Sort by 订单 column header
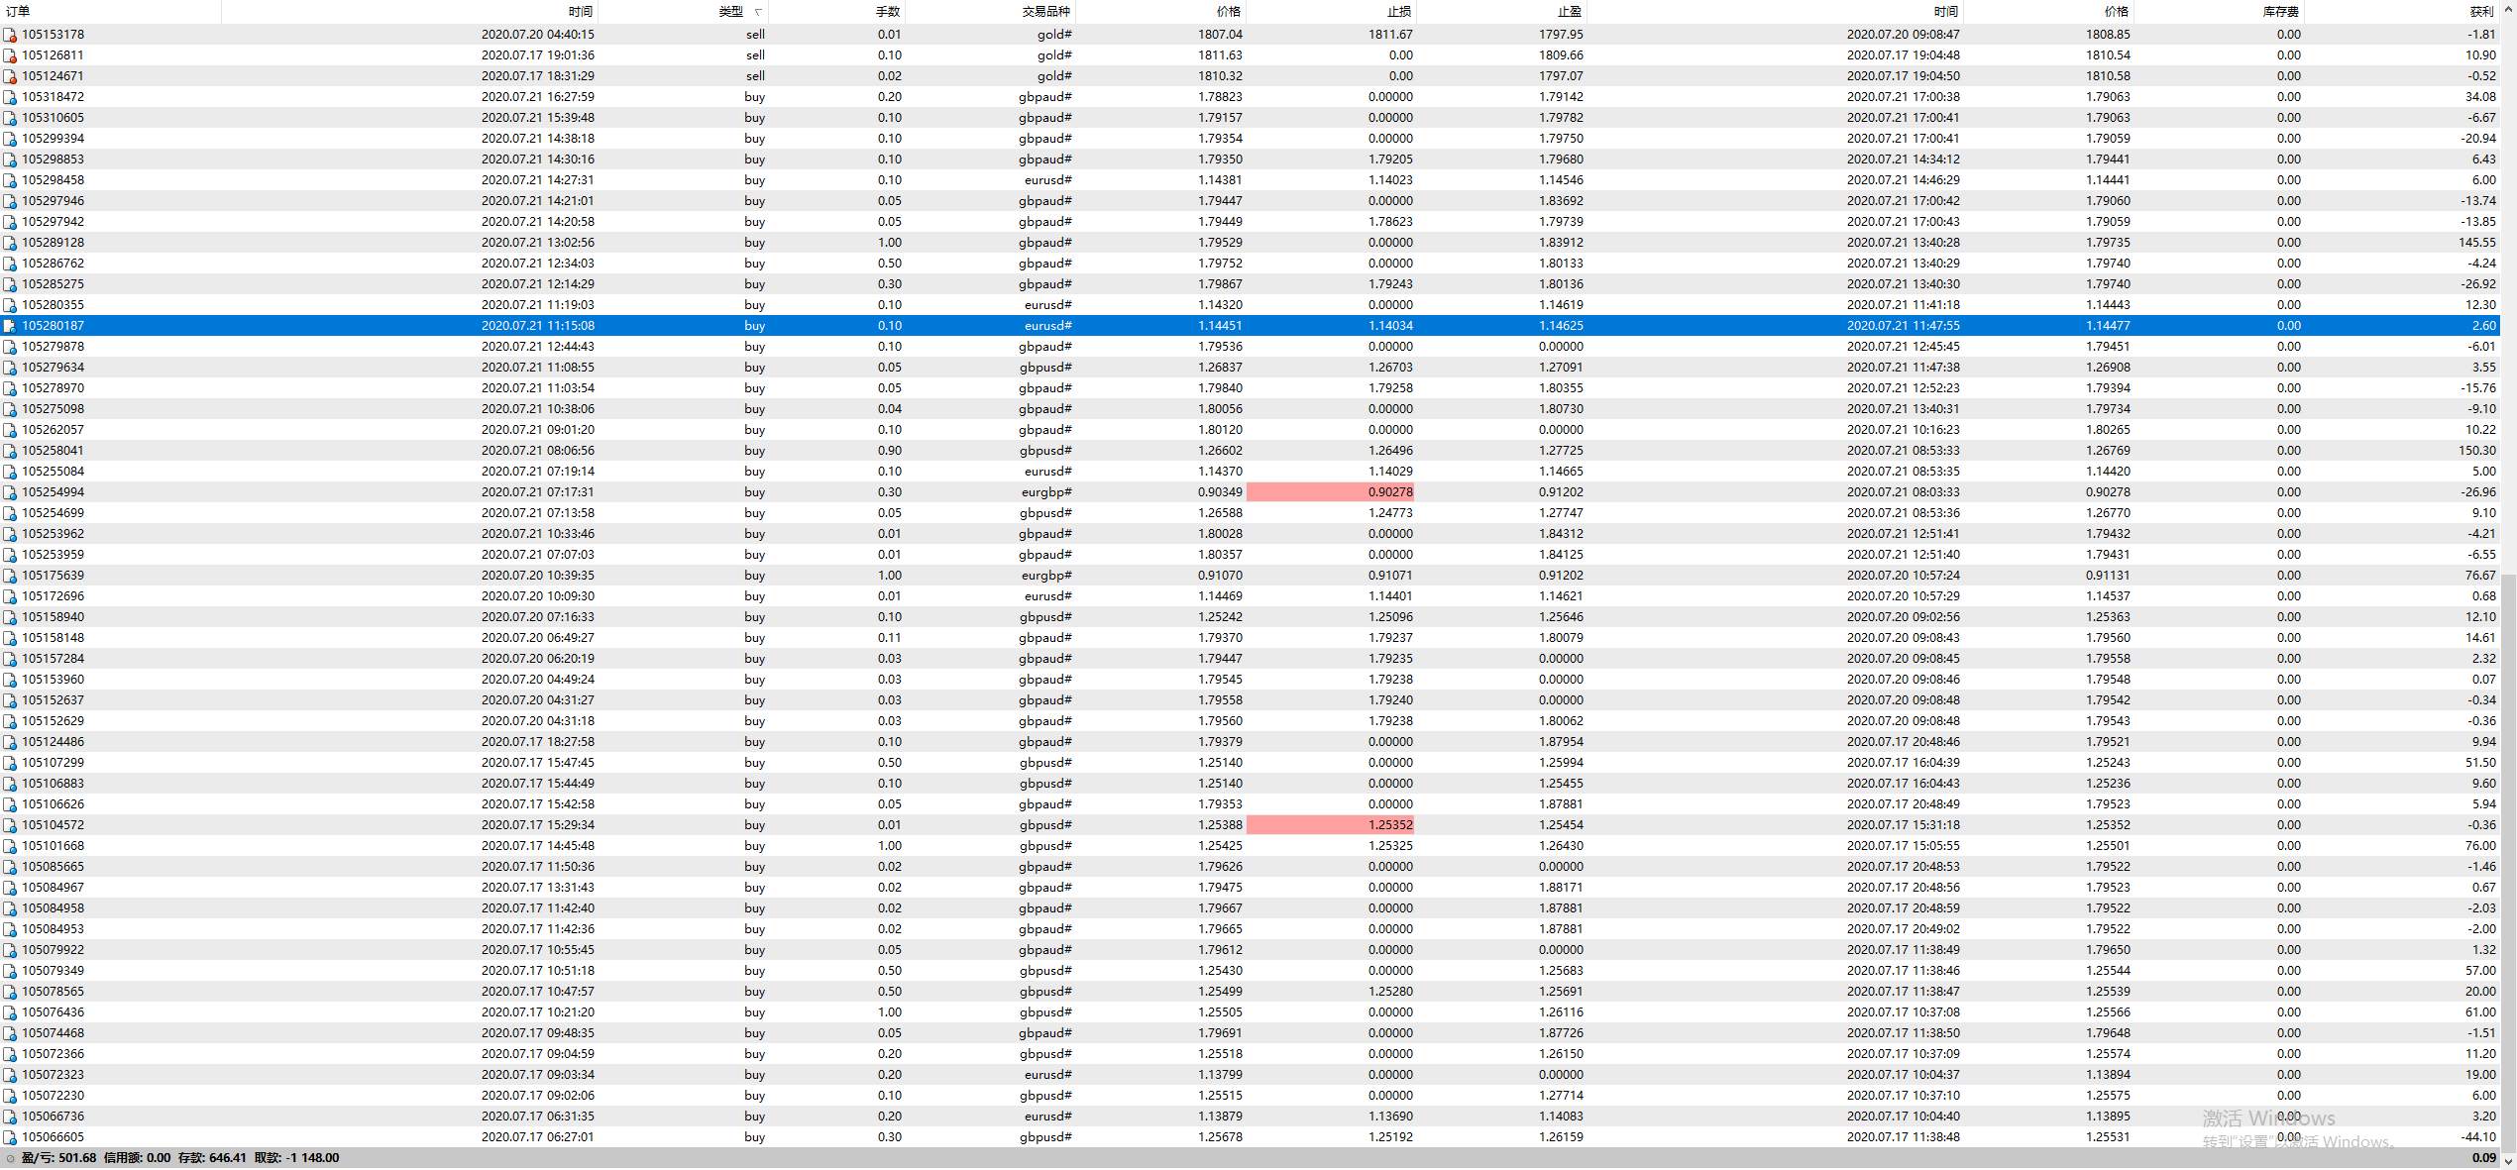 tap(18, 12)
